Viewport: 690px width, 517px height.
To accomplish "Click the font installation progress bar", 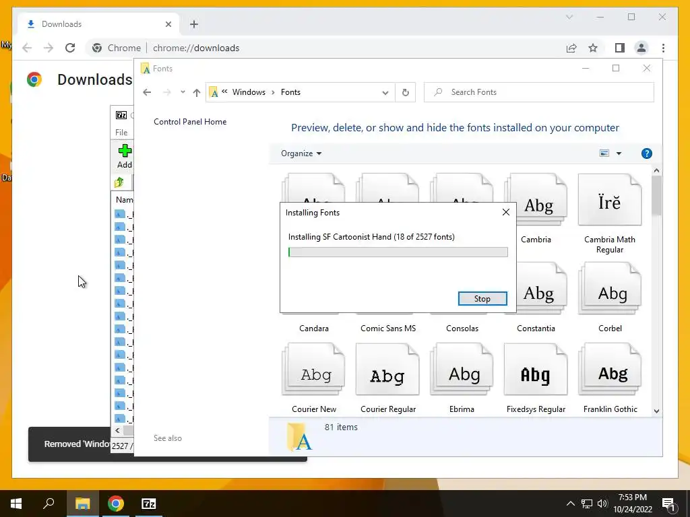I will pyautogui.click(x=398, y=252).
